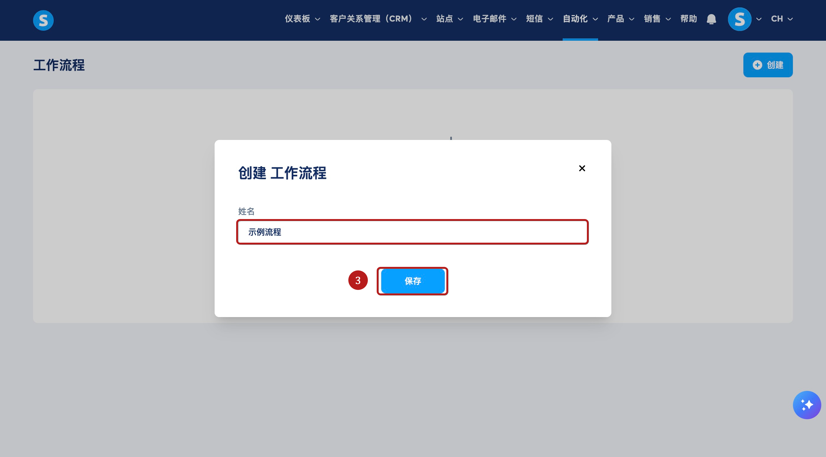The width and height of the screenshot is (826, 457).
Task: Open the notifications bell
Action: point(711,19)
